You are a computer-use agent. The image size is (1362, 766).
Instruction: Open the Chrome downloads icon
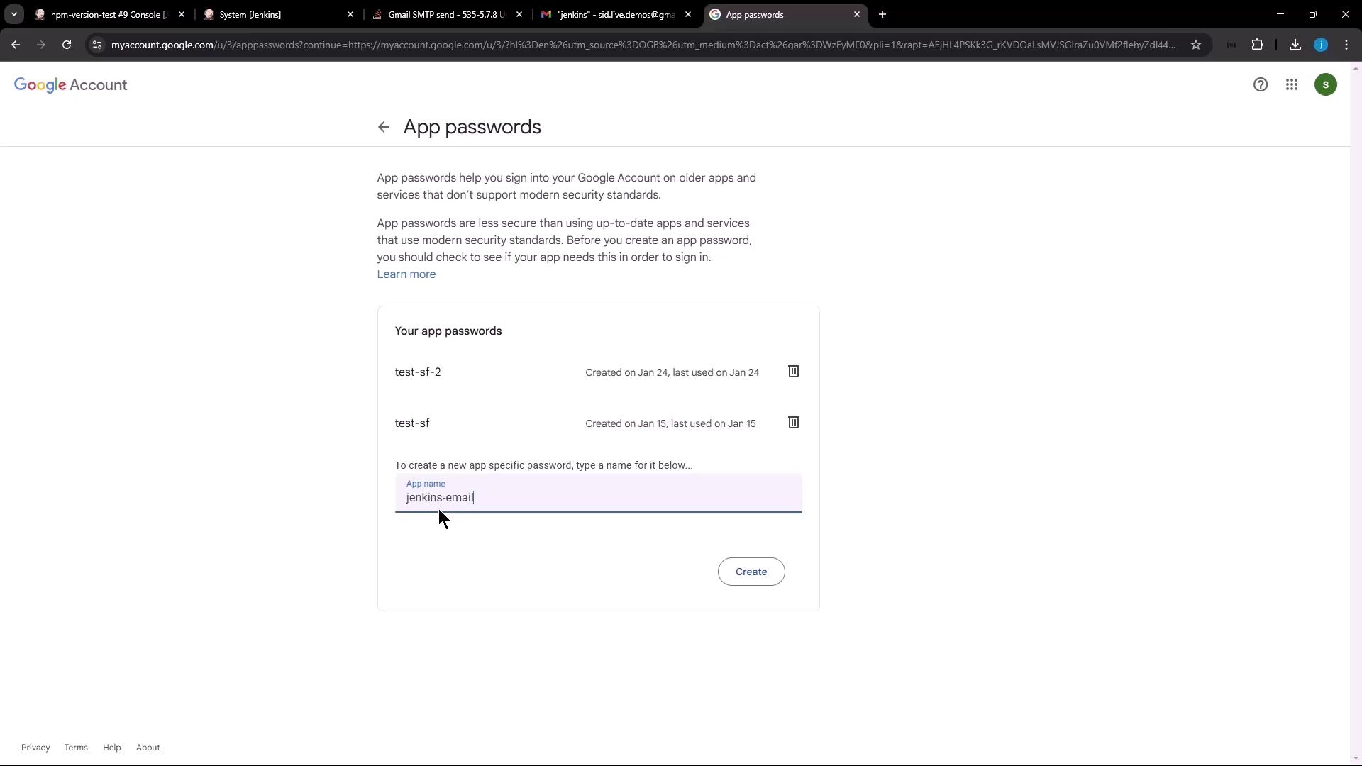point(1295,45)
